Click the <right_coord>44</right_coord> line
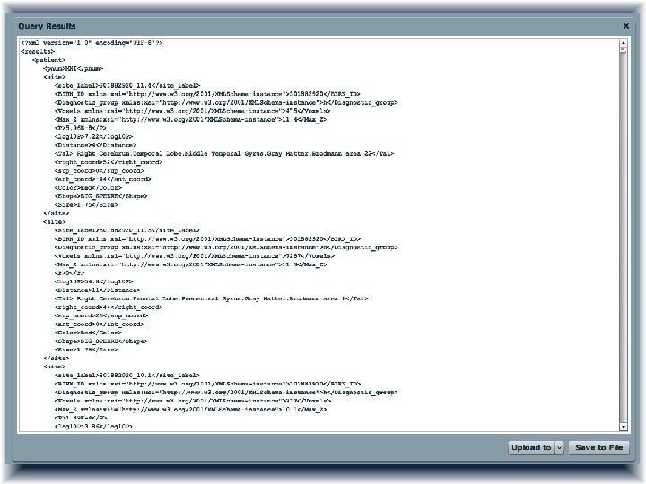This screenshot has width=646, height=484. click(x=109, y=307)
